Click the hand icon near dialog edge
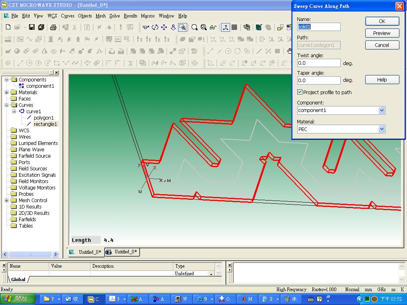This screenshot has height=305, width=407. point(289,51)
